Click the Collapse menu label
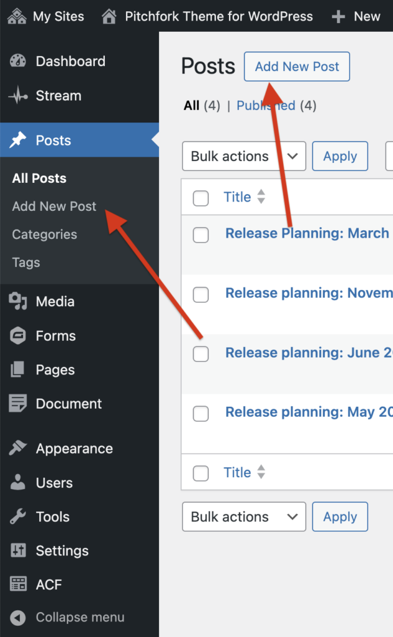This screenshot has width=393, height=637. pyautogui.click(x=80, y=617)
